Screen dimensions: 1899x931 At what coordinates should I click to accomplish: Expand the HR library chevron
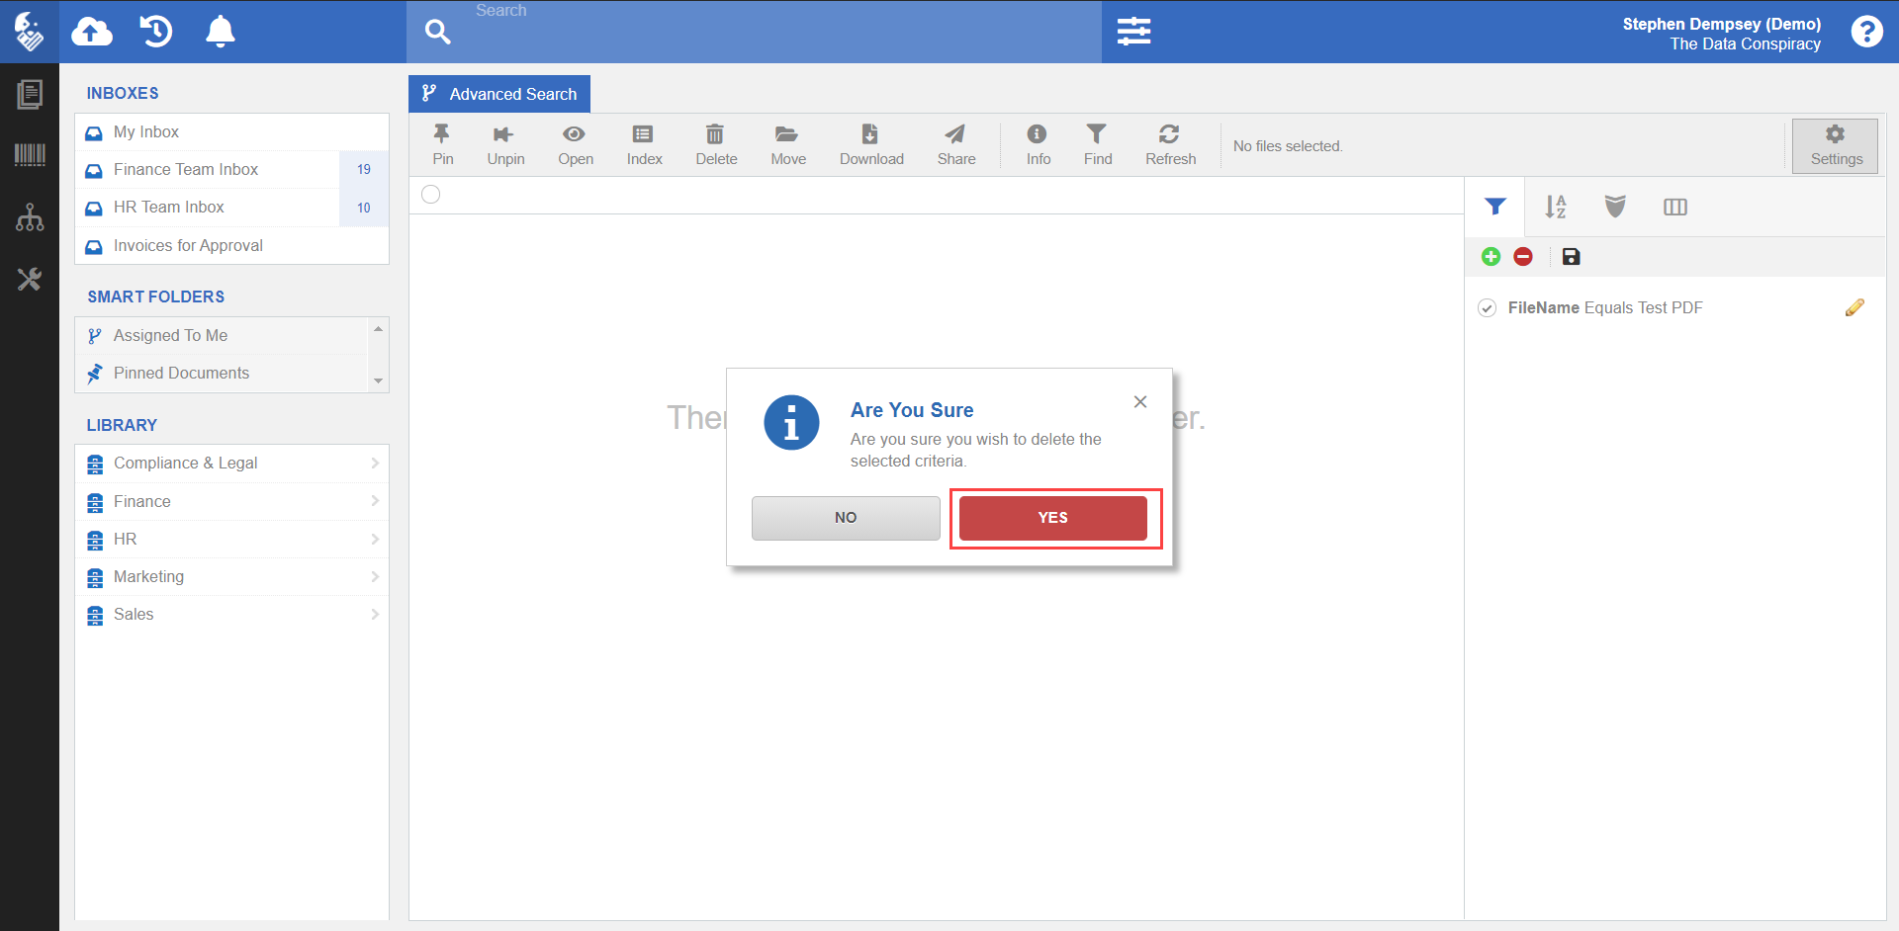pyautogui.click(x=375, y=540)
